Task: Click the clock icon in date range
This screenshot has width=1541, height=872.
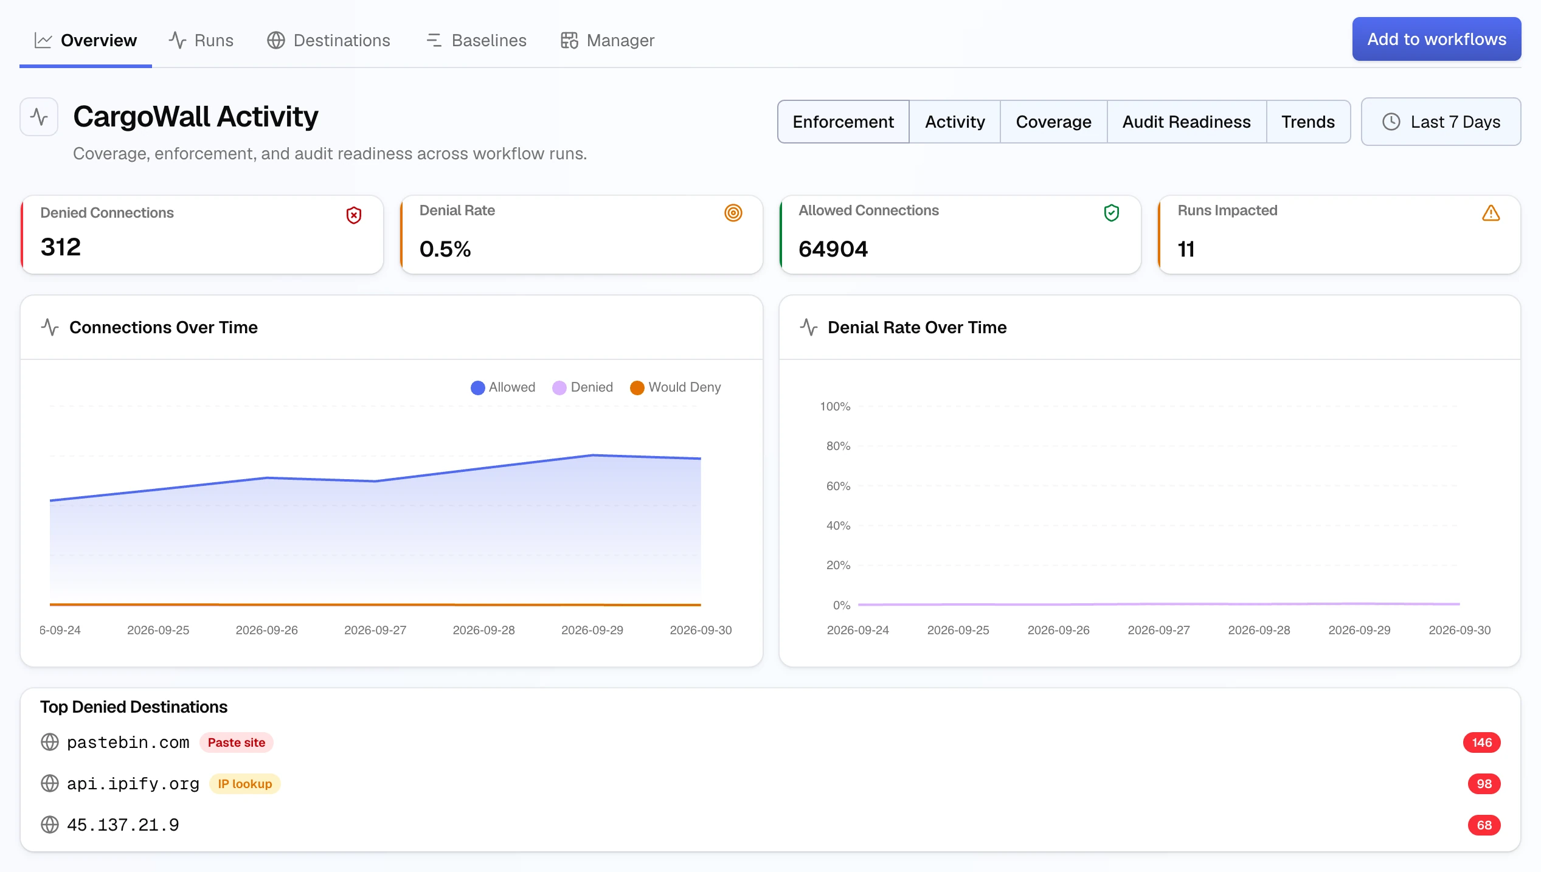Action: pos(1391,122)
